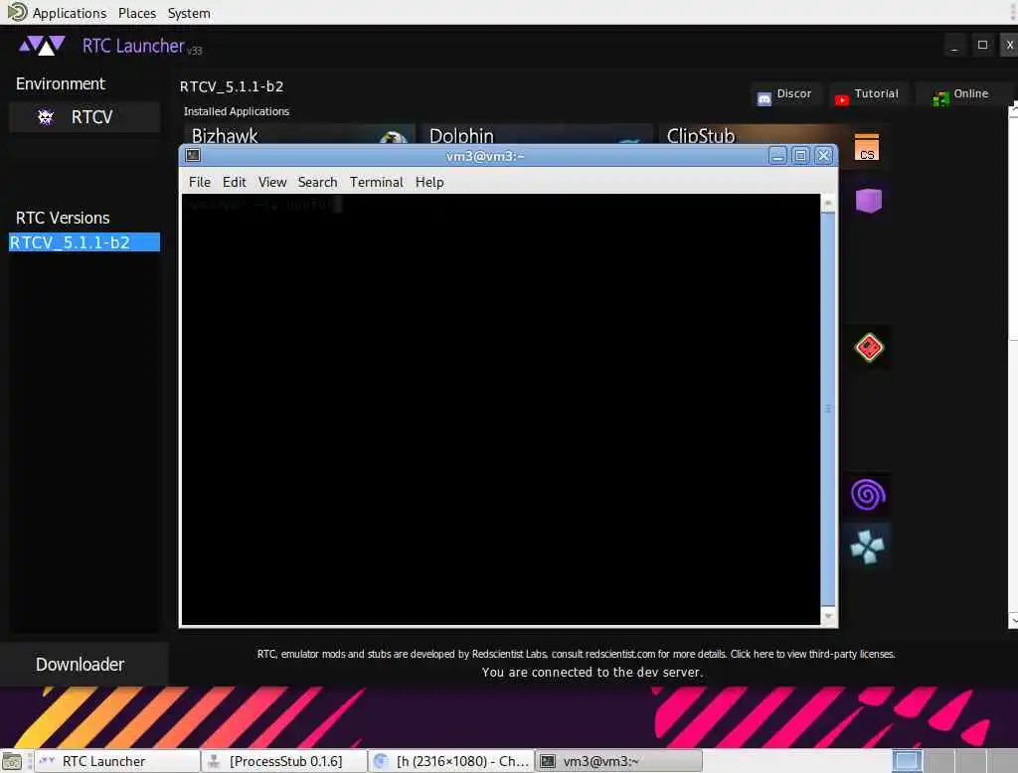Click the terminal window icon in its title bar

pyautogui.click(x=193, y=155)
